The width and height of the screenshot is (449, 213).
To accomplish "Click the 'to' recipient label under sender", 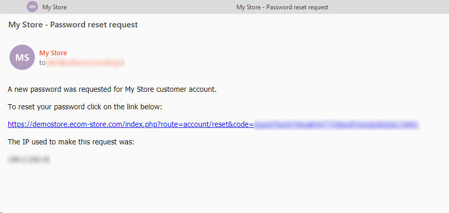I will tap(42, 63).
